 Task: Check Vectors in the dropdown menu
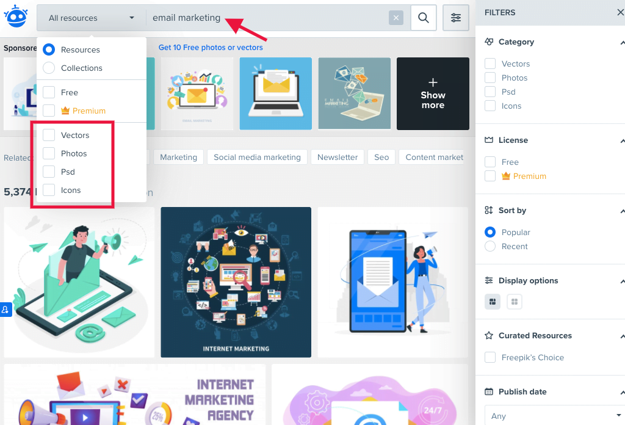(49, 135)
